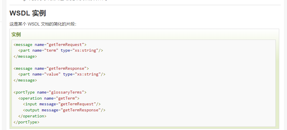Click the "glossaryTerms" attribute value

point(68,92)
